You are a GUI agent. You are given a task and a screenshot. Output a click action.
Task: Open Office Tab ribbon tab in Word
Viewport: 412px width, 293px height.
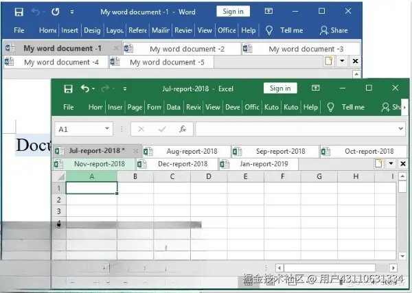pyautogui.click(x=227, y=30)
